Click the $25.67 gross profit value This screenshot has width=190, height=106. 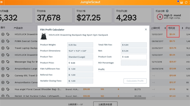tap(173, 62)
